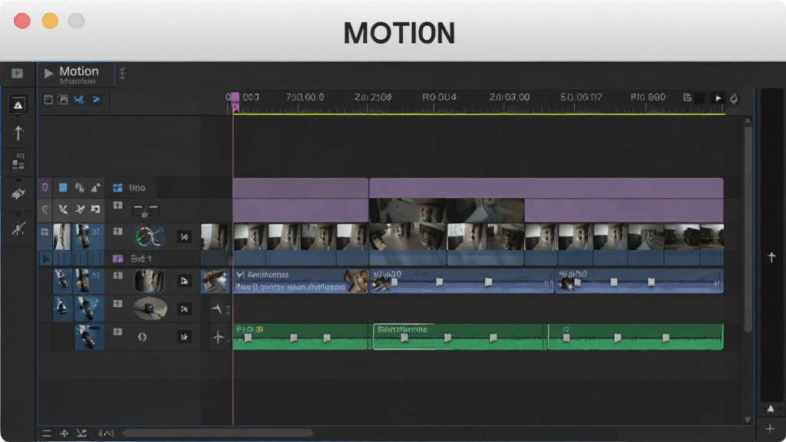786x442 pixels.
Task: Select the Snd 1 row label
Action: coord(141,259)
